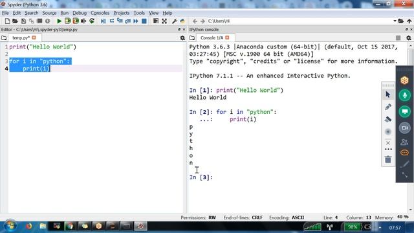Click editor line 1 print statement
The width and height of the screenshot is (414, 233).
pyautogui.click(x=43, y=47)
